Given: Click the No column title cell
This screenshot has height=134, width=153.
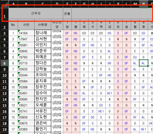Looking at the screenshot, I should tap(13, 25).
